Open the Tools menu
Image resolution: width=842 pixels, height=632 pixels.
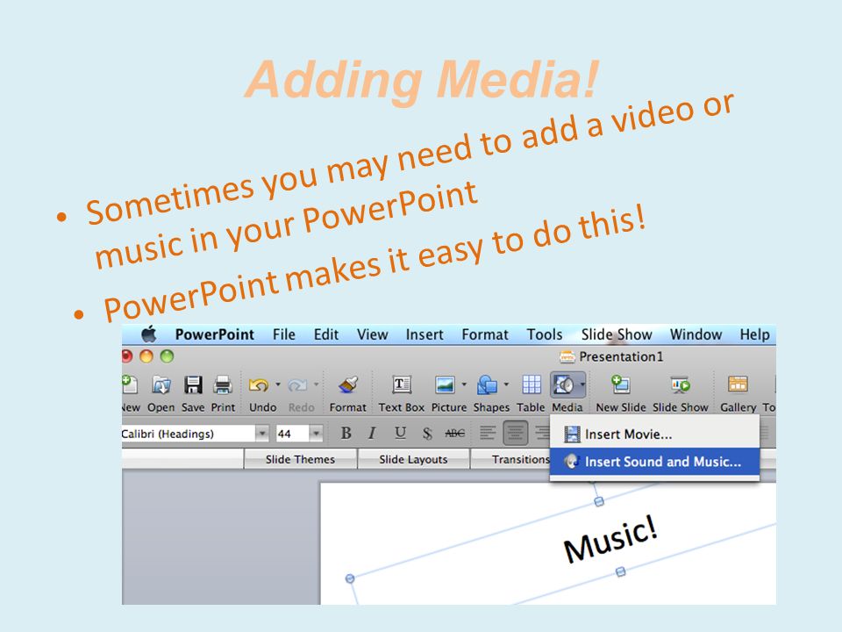545,334
